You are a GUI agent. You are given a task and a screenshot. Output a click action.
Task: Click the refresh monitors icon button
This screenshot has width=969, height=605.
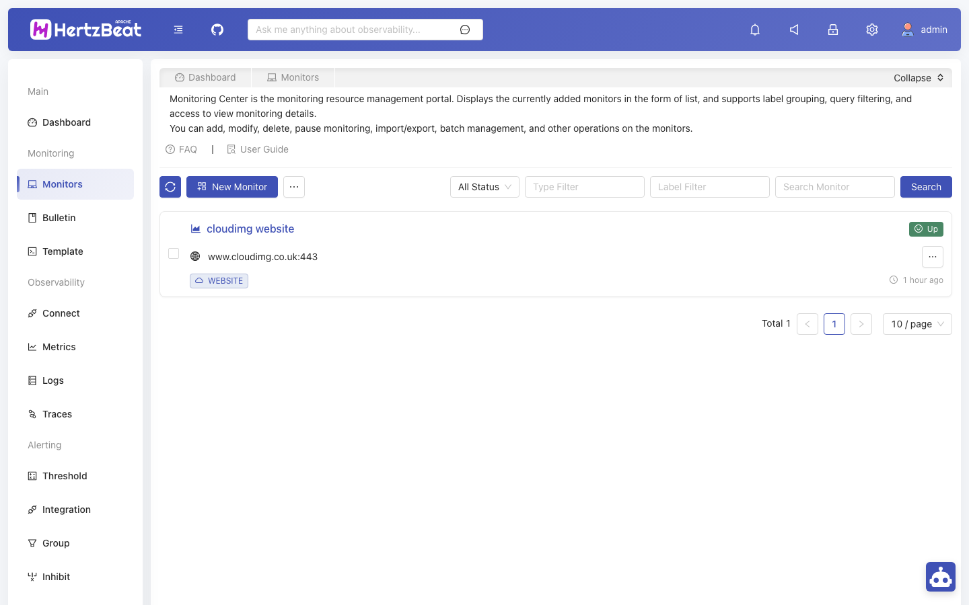point(170,187)
